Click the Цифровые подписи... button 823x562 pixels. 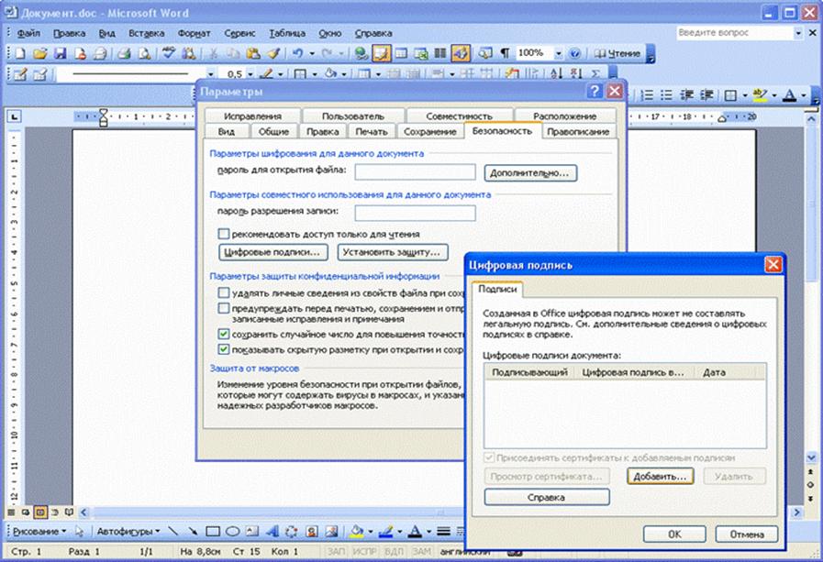click(x=272, y=252)
